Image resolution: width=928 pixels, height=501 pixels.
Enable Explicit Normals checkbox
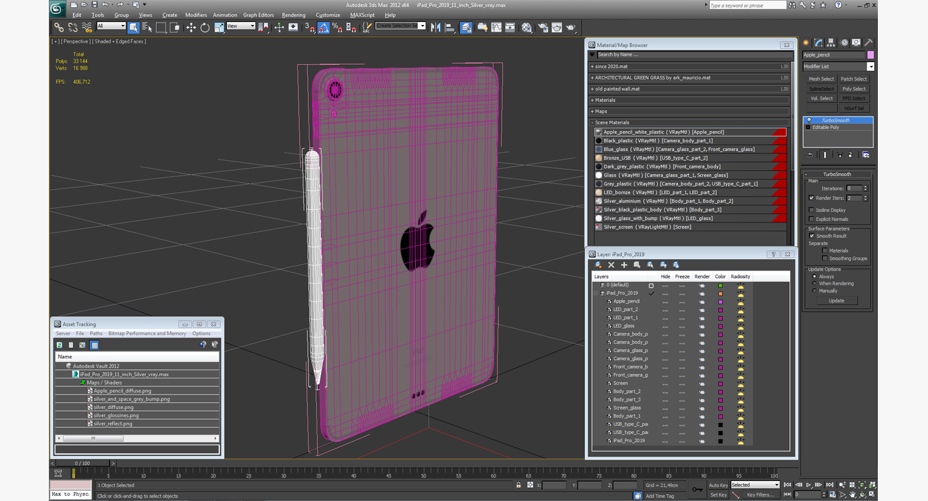[812, 219]
